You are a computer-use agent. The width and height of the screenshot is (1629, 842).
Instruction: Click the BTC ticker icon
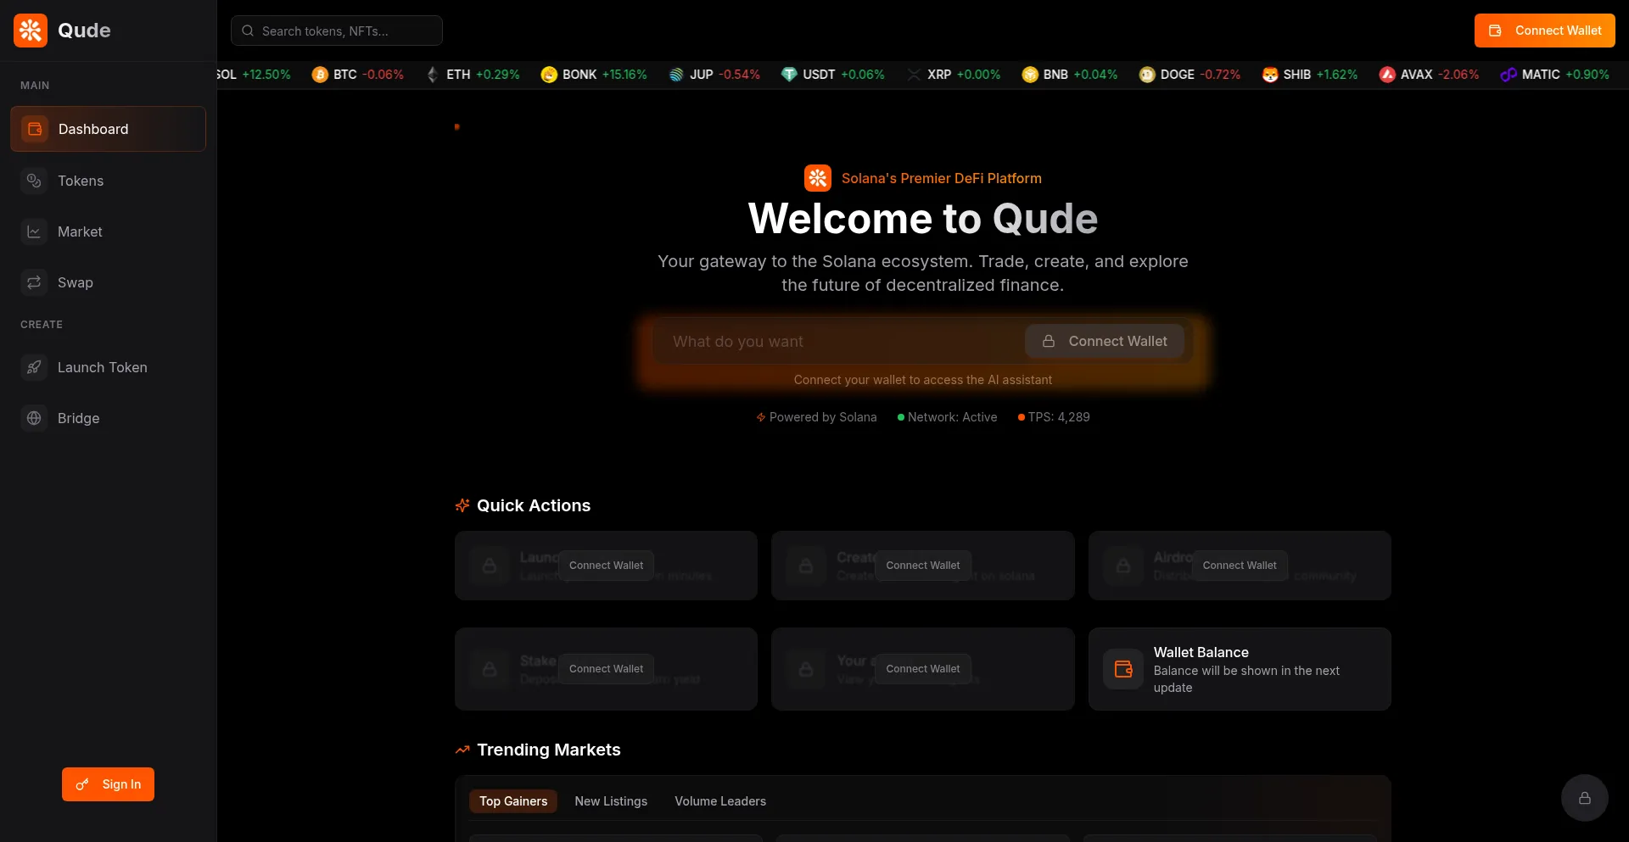320,75
